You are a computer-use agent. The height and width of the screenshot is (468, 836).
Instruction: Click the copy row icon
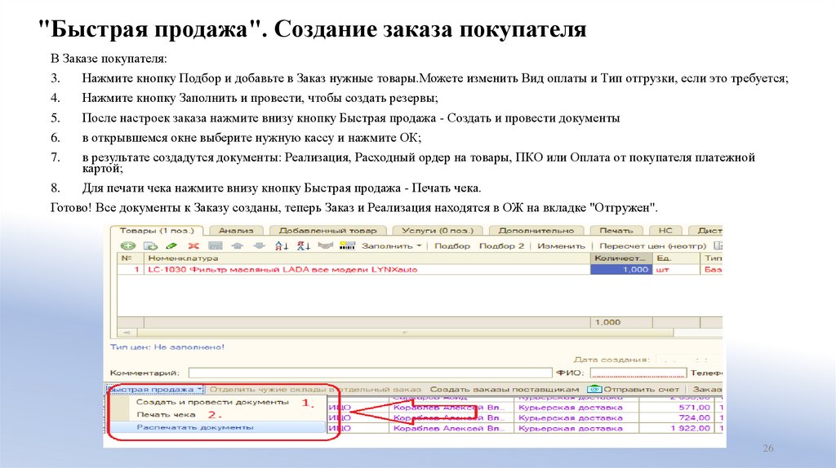pyautogui.click(x=151, y=245)
